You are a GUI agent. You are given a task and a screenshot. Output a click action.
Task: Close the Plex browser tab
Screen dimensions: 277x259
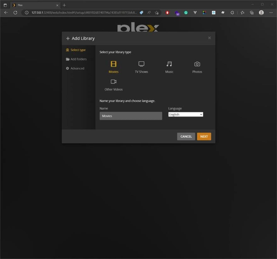[57, 5]
